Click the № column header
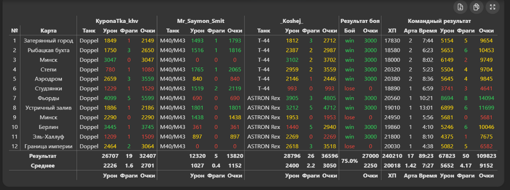This screenshot has height=190, width=510. (14, 31)
